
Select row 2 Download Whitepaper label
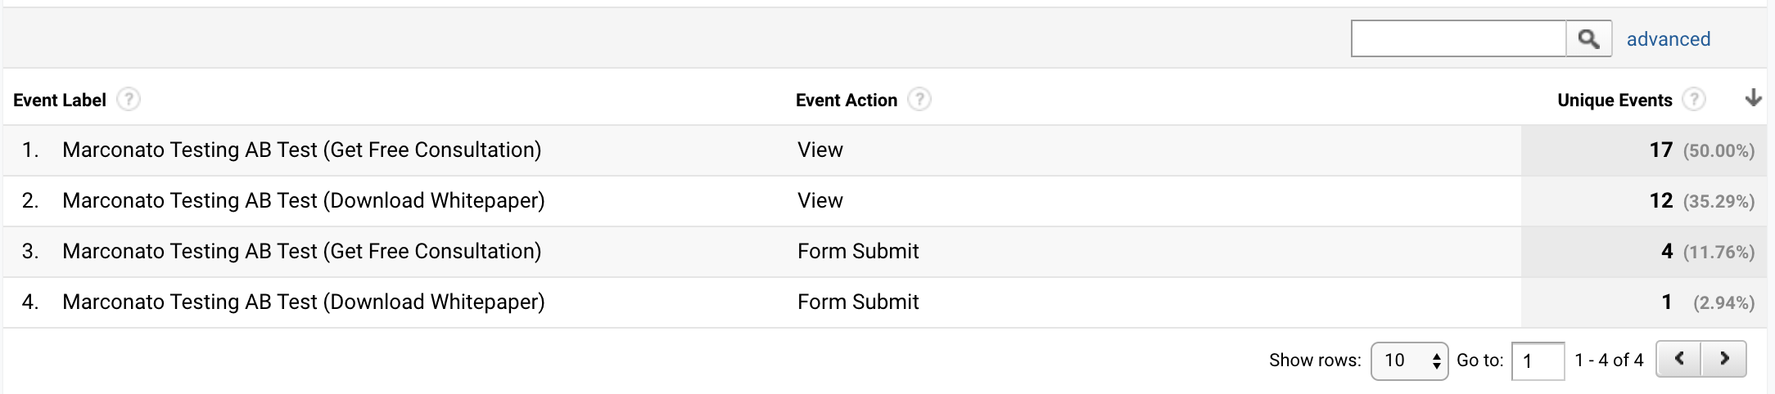point(304,201)
